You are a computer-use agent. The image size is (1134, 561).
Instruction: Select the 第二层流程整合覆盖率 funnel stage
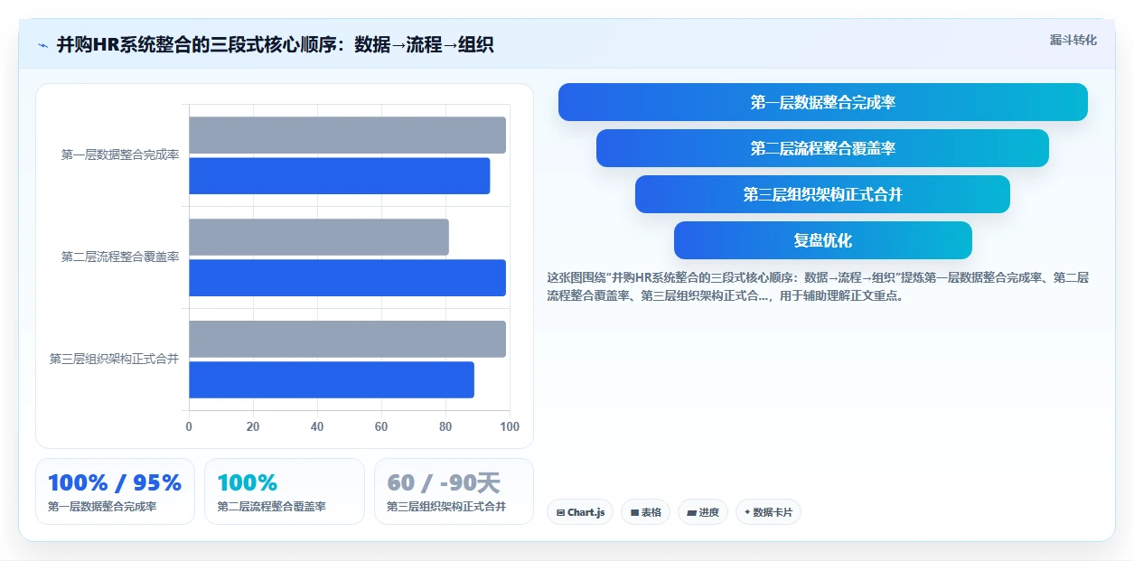(822, 148)
